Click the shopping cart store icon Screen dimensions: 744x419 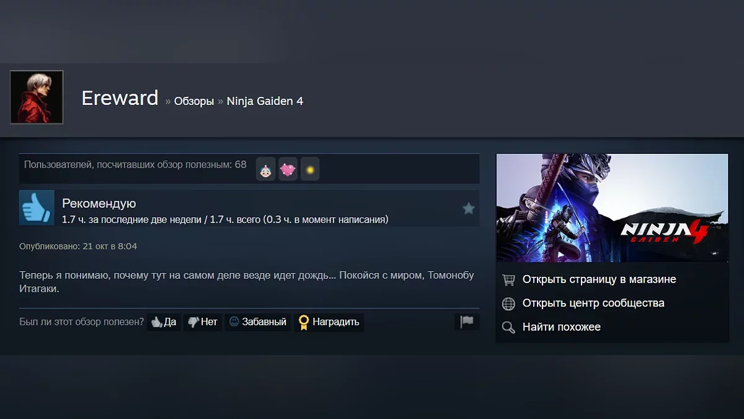(508, 280)
